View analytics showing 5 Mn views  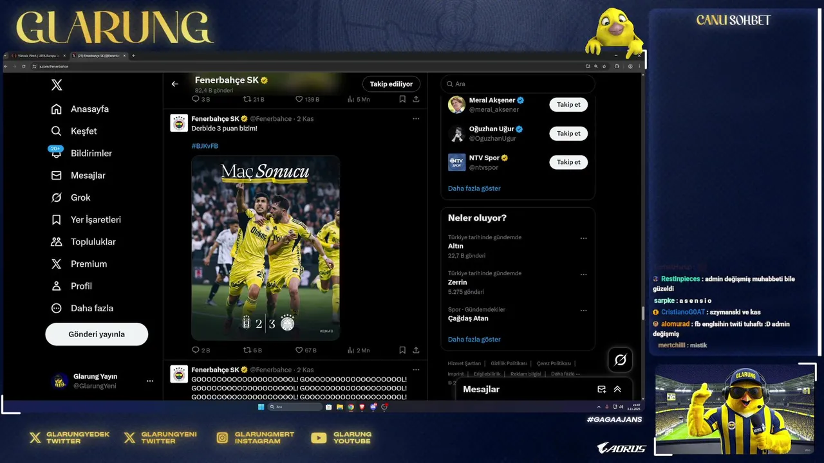point(359,99)
